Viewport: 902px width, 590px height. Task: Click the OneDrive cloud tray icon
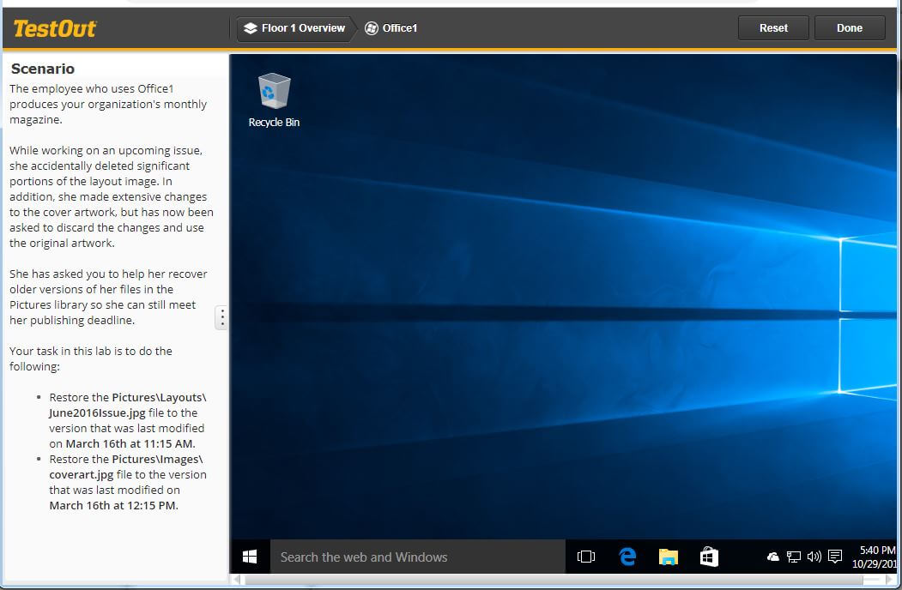(x=773, y=557)
